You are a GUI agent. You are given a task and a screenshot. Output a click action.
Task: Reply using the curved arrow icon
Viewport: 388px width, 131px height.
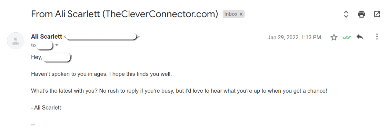(x=360, y=37)
